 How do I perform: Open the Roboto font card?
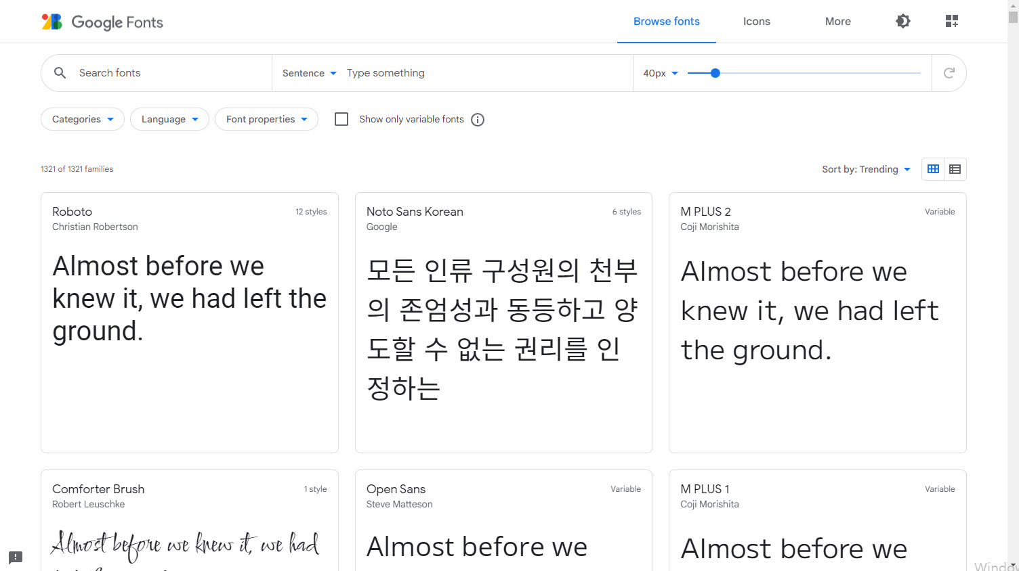[190, 323]
